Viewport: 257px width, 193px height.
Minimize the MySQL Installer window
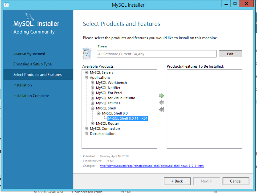tap(226, 4)
